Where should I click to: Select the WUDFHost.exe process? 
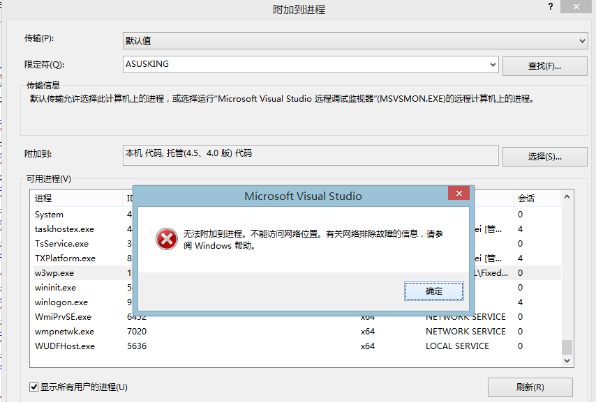click(65, 346)
